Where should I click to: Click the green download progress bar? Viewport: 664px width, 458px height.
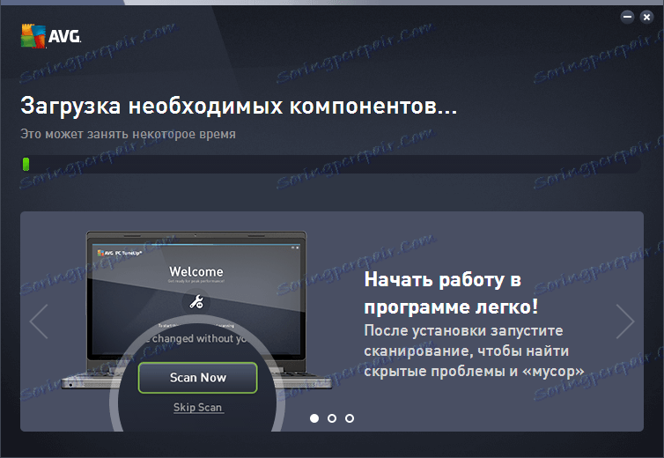26,164
